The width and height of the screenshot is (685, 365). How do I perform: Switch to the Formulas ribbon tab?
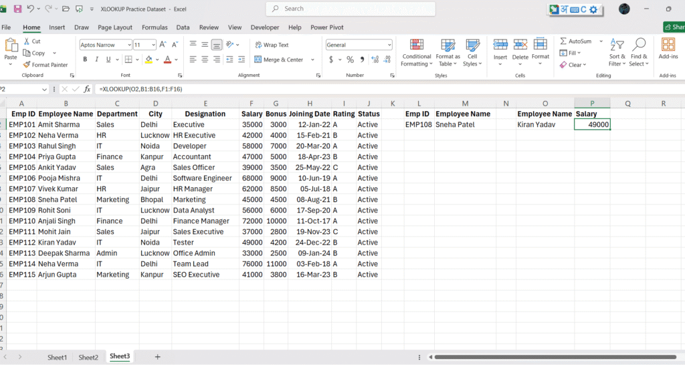pyautogui.click(x=155, y=27)
